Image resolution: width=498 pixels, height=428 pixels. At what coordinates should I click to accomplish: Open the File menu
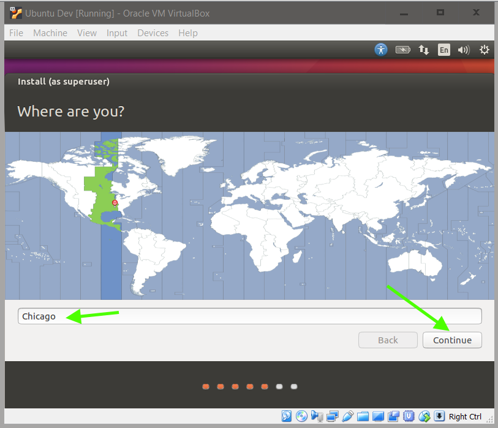pyautogui.click(x=16, y=33)
